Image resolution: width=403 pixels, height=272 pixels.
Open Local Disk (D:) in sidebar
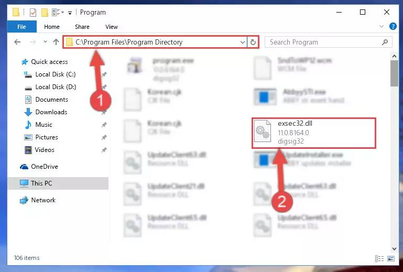point(56,87)
